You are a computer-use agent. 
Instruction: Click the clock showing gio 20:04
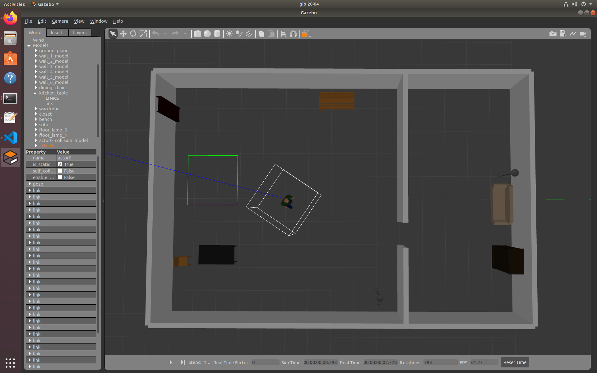(x=309, y=4)
